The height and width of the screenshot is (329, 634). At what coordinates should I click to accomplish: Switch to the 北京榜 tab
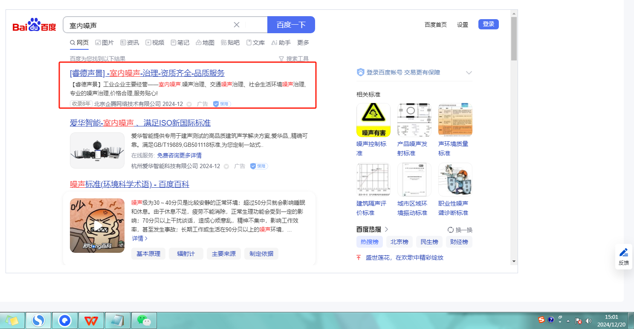[400, 242]
